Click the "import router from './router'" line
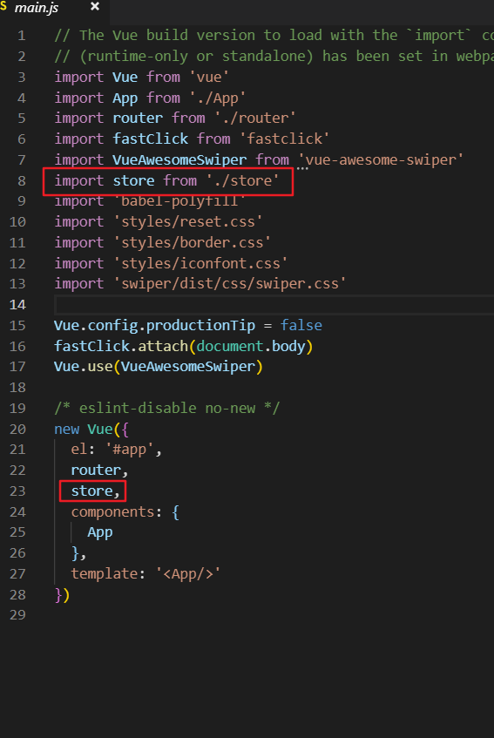 point(175,118)
